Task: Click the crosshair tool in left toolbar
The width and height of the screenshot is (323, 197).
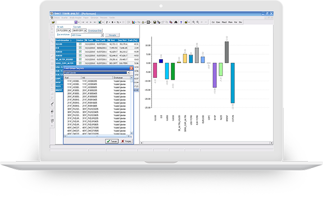Action: 52,33
